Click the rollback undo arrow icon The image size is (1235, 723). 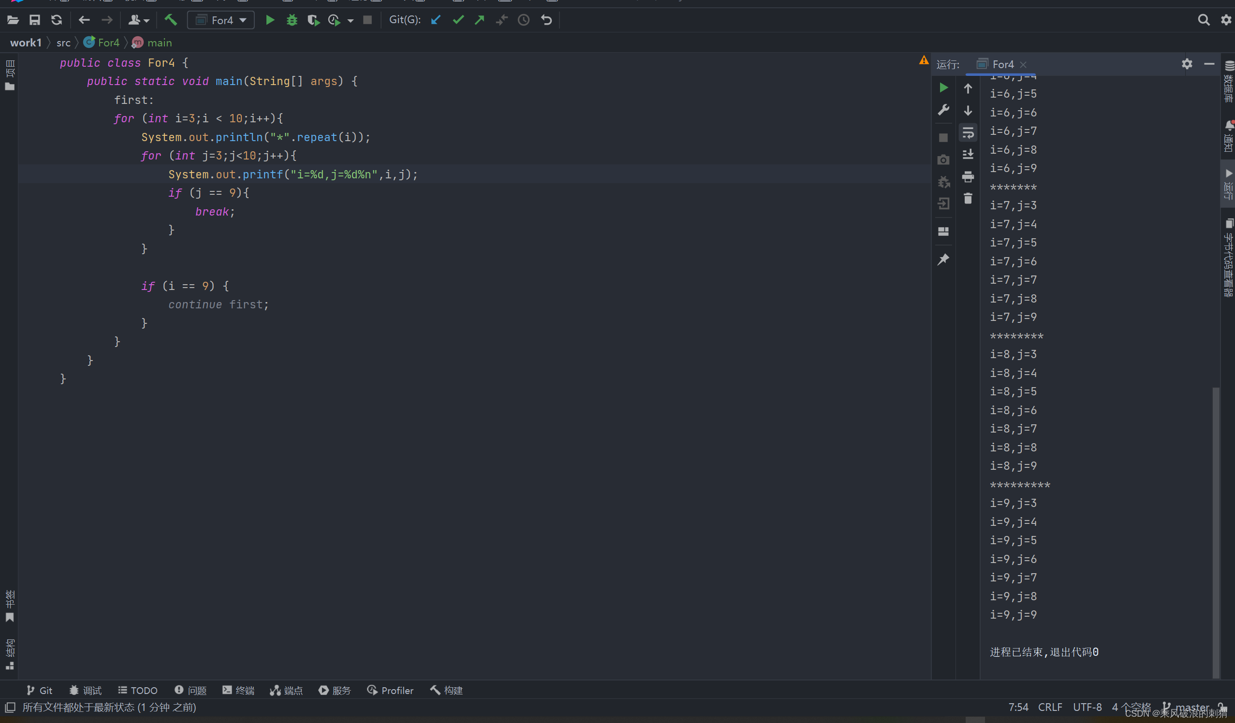click(546, 20)
